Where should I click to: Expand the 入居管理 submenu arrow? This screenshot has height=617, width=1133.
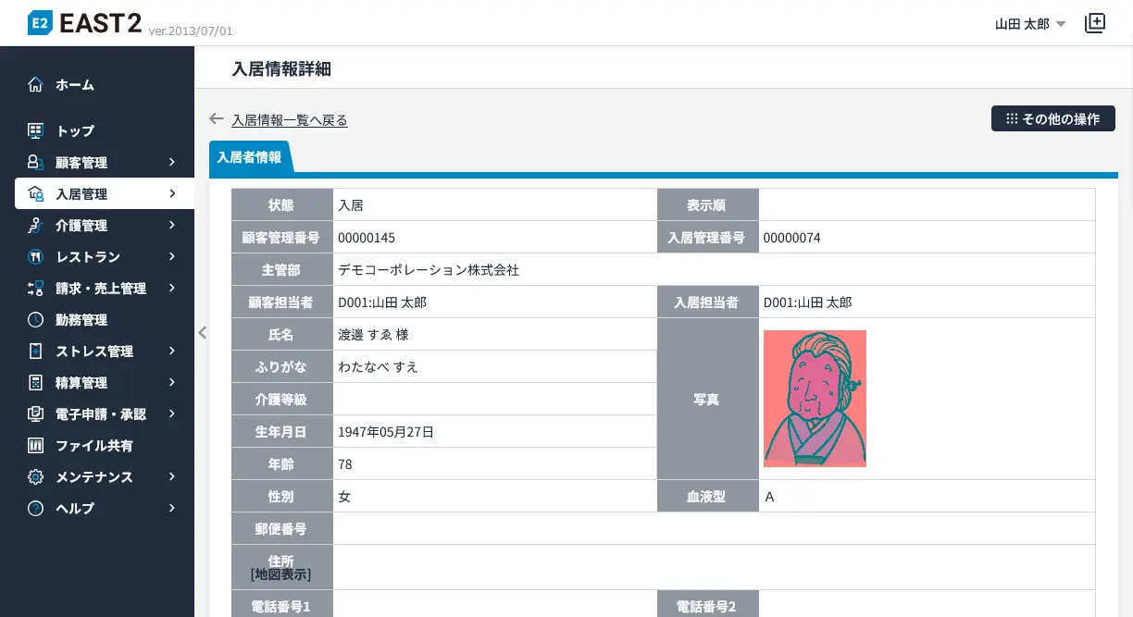pos(172,194)
